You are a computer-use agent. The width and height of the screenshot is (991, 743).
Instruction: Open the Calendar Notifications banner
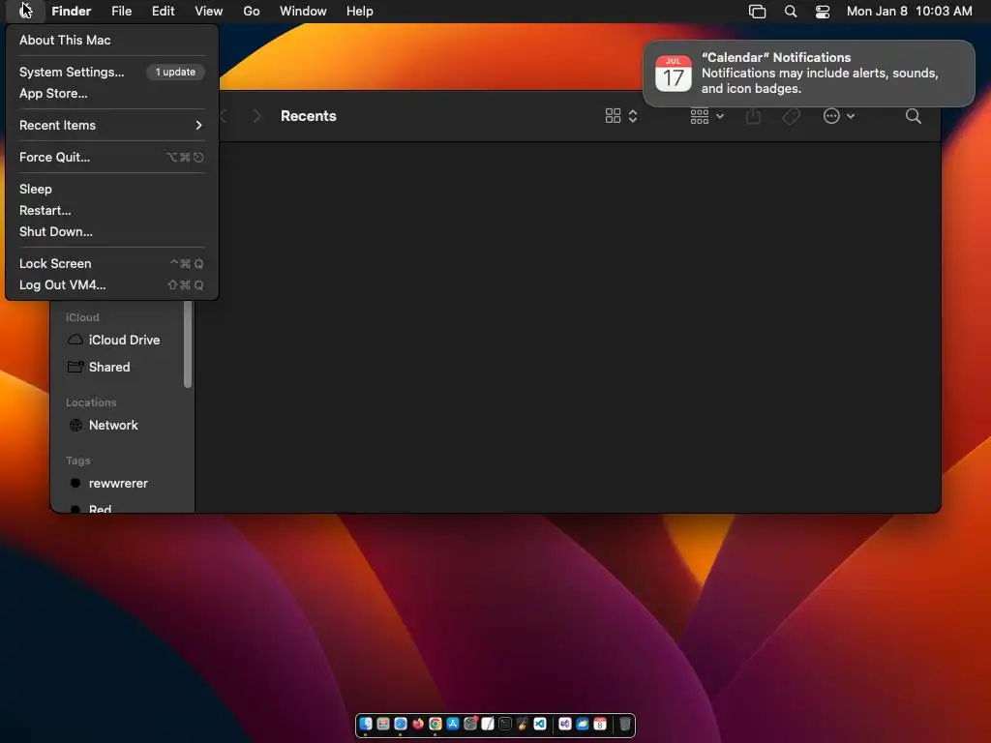[x=808, y=74]
